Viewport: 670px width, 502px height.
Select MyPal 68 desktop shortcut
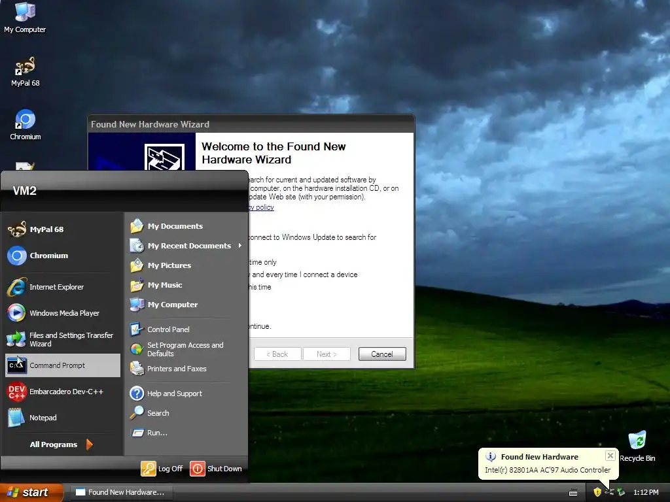pos(26,72)
